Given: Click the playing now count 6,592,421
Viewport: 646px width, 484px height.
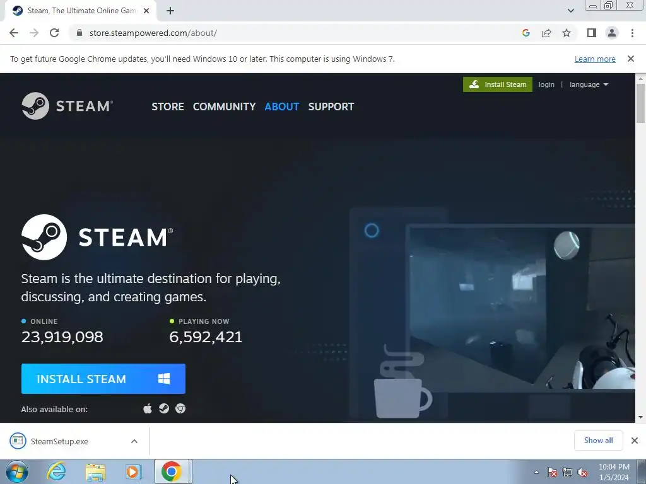Looking at the screenshot, I should (x=206, y=337).
